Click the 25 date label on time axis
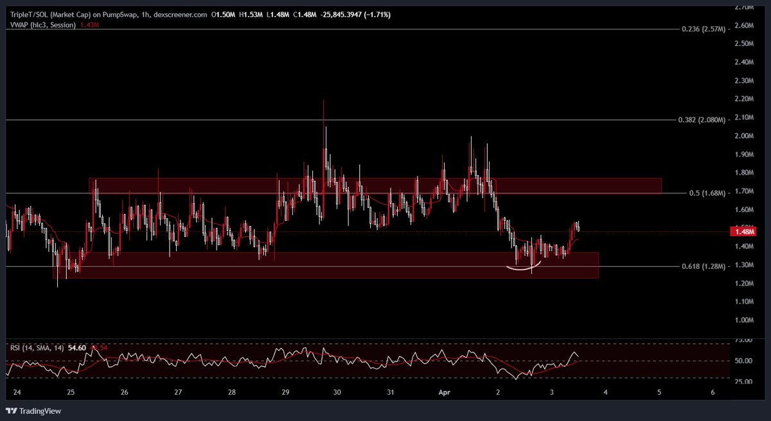This screenshot has width=771, height=421. point(70,392)
